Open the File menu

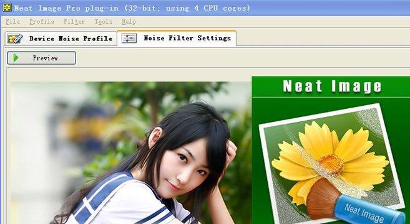point(12,22)
